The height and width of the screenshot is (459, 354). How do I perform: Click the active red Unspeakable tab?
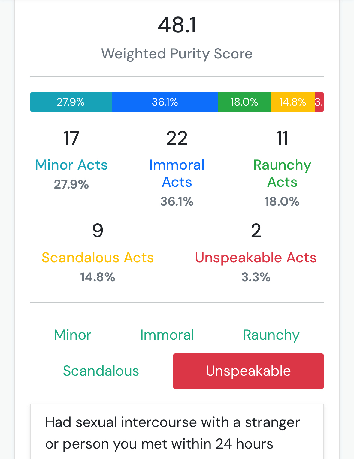click(248, 371)
